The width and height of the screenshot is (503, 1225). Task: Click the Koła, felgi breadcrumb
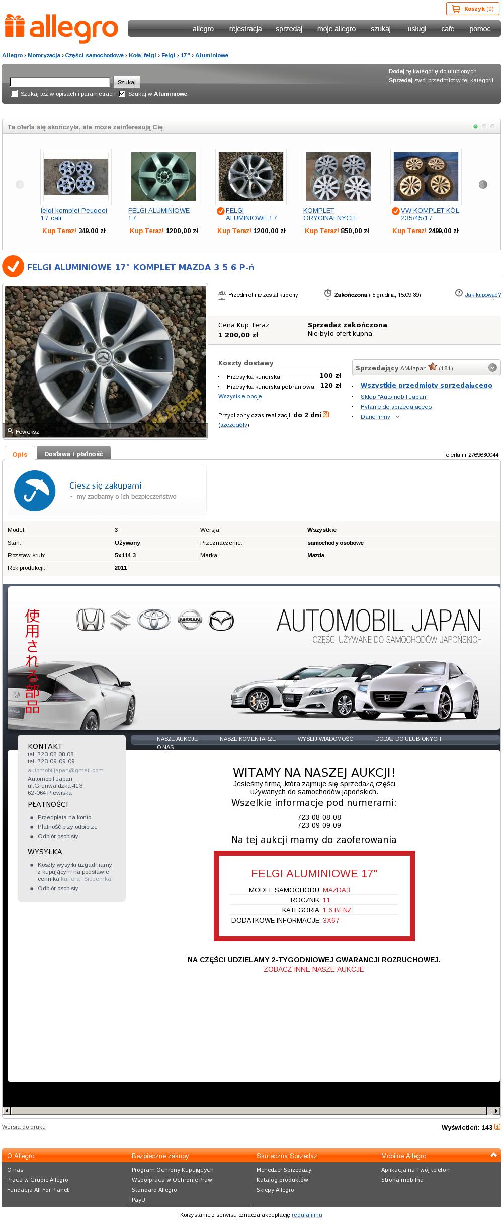142,55
